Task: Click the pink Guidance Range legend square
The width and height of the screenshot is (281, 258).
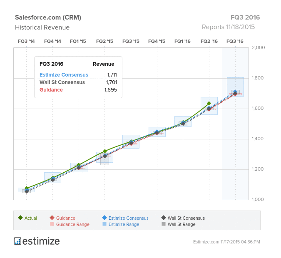Action: pos(52,224)
